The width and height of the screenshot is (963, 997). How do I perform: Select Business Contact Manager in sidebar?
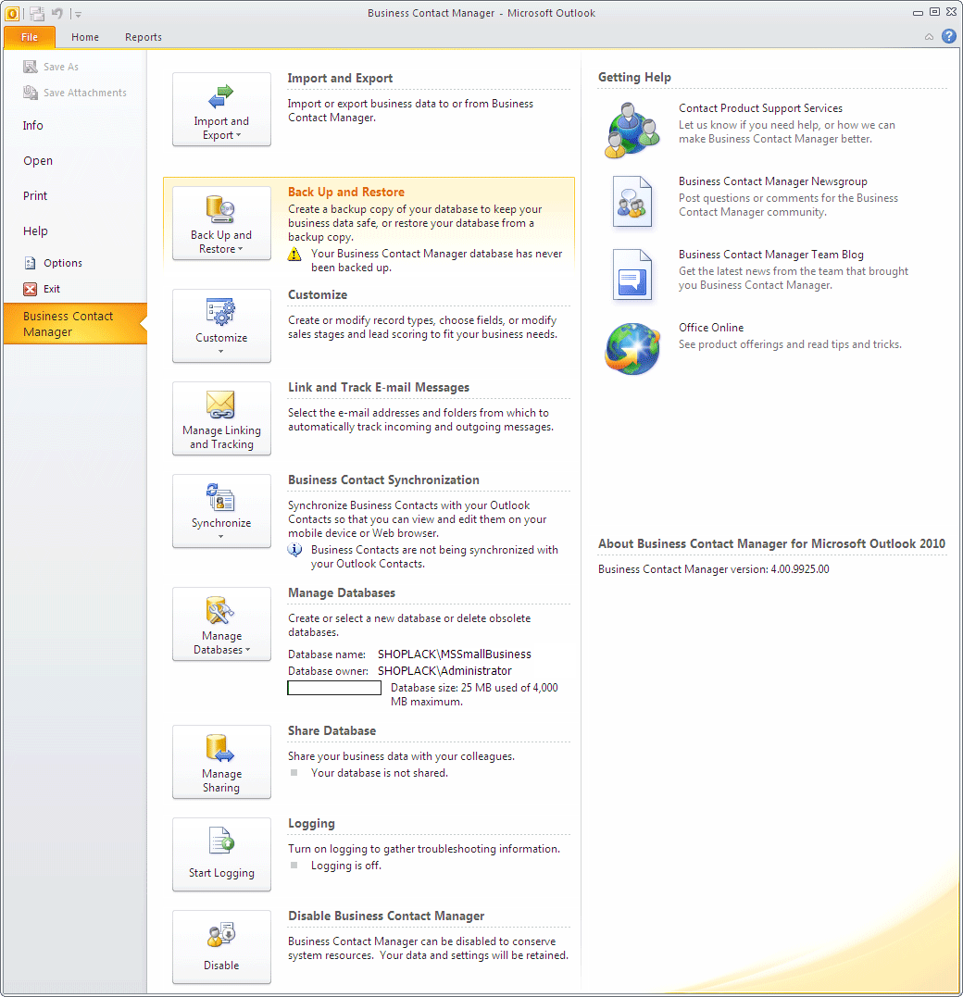click(75, 324)
